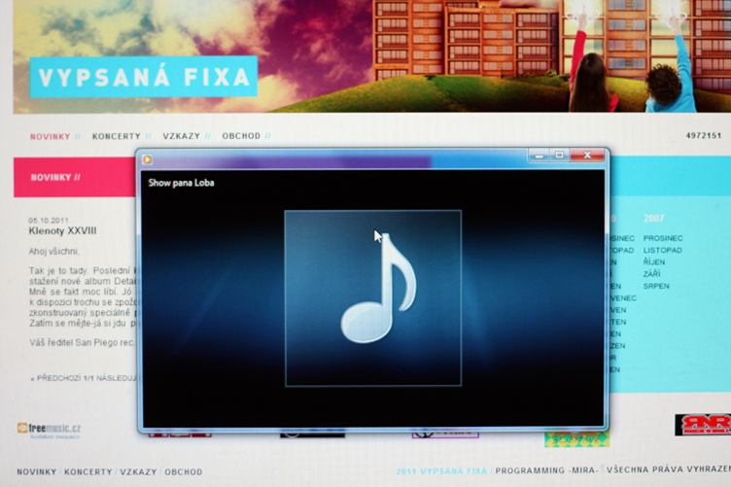Click the Vypsaná Fixa header logo
The width and height of the screenshot is (731, 487).
tap(143, 77)
